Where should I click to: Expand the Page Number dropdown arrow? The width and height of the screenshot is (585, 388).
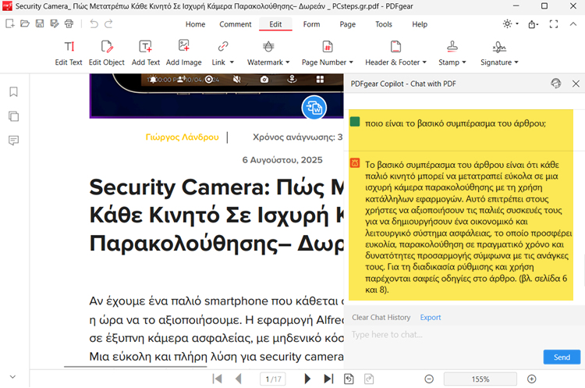[351, 62]
